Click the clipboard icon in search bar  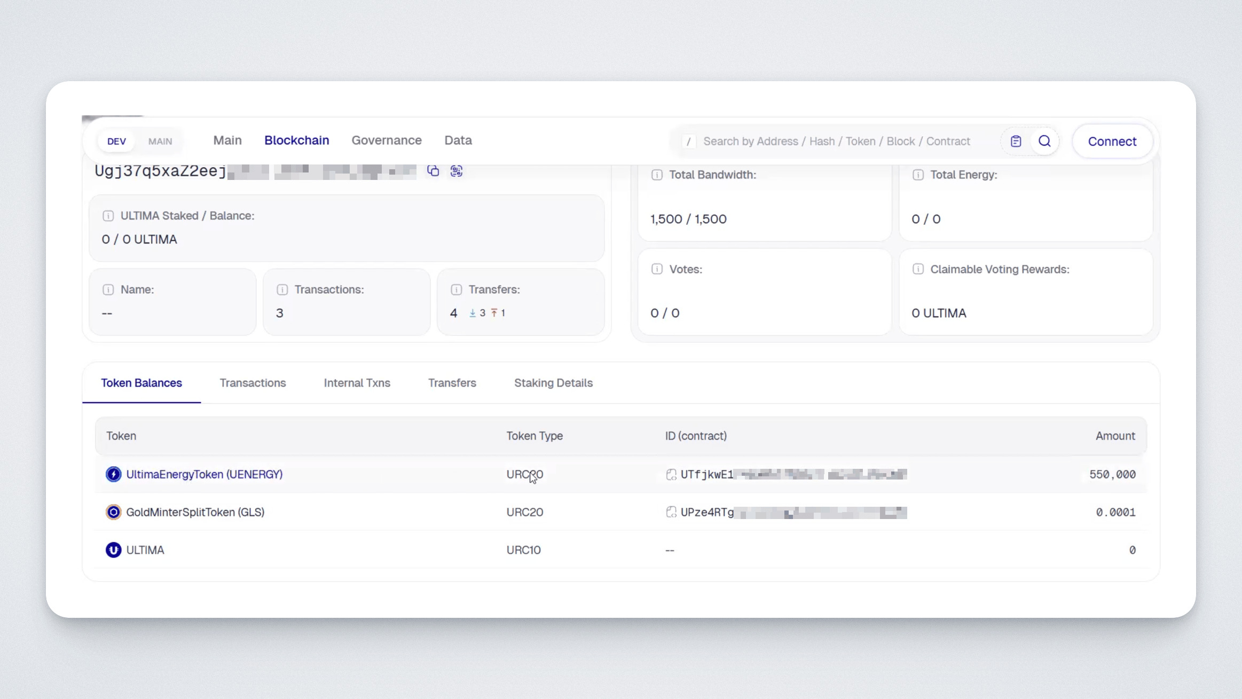(x=1016, y=141)
